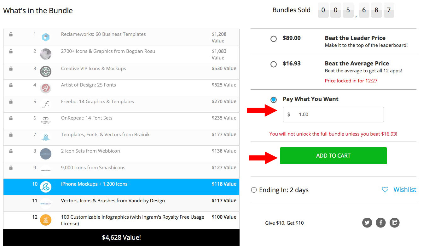
Task: Select the $89.00 Beat the Leader radio
Action: [x=274, y=39]
